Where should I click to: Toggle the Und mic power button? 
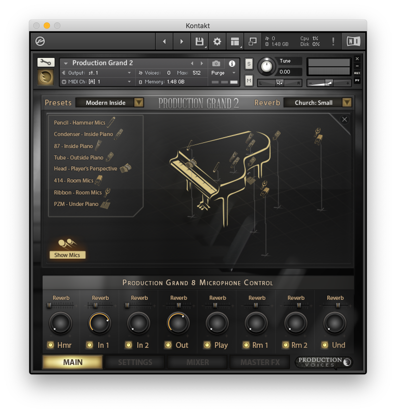pyautogui.click(x=325, y=345)
